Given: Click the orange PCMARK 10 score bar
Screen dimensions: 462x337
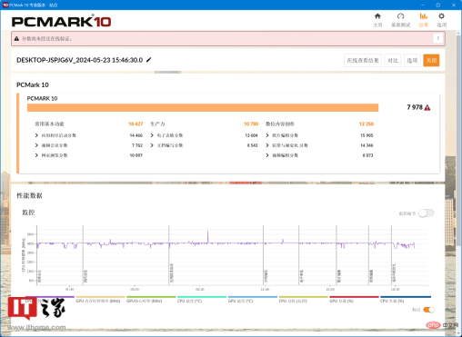Looking at the screenshot, I should click(203, 108).
